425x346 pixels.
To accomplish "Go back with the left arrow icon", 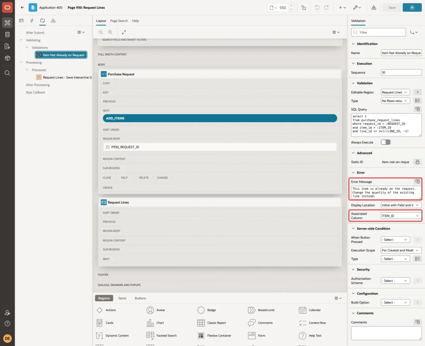I will coord(22,7).
